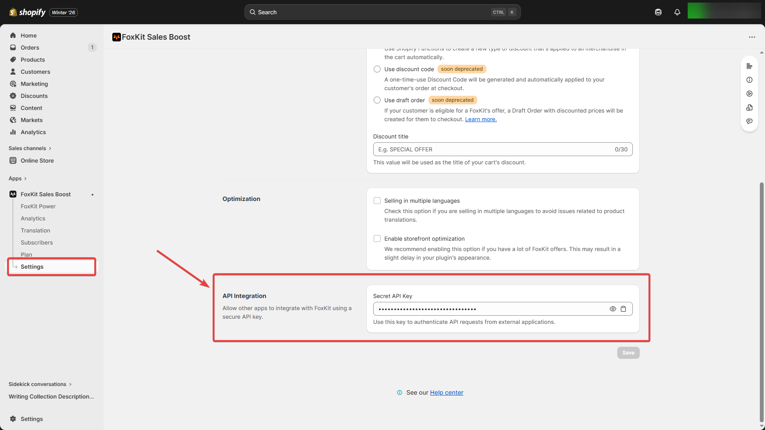Click the info icon in right floating panel

click(749, 80)
